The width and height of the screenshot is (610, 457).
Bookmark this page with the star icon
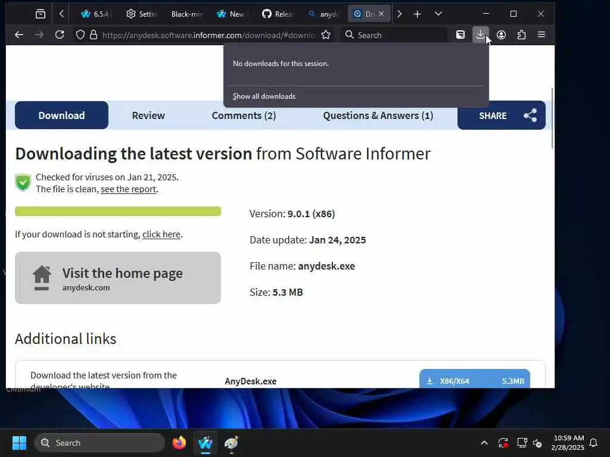(x=326, y=35)
